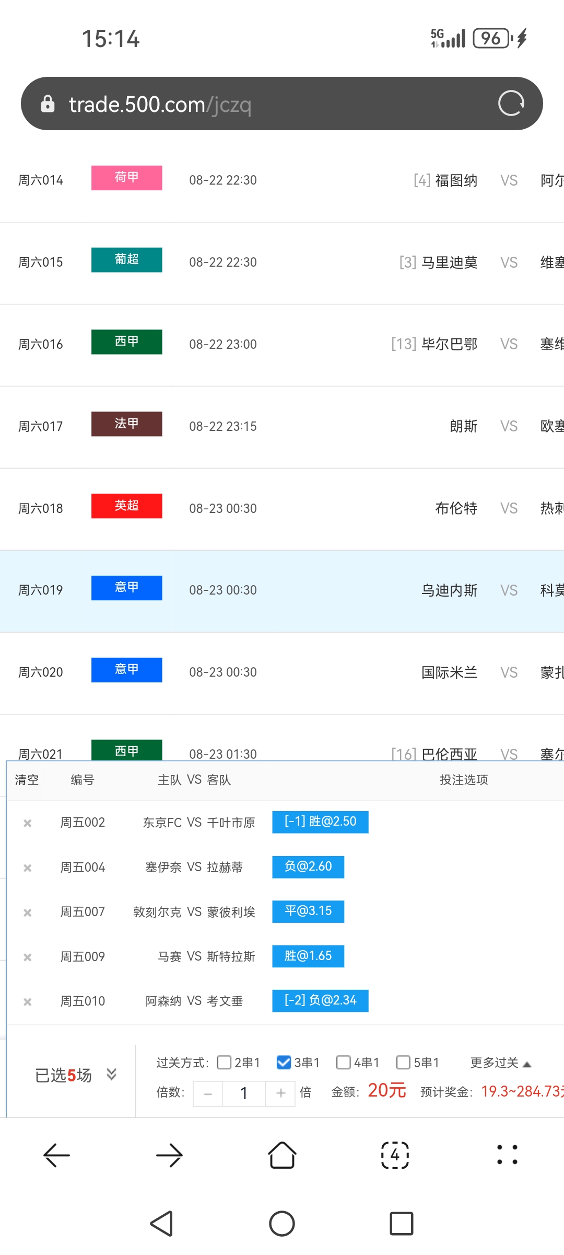The height and width of the screenshot is (1255, 564).
Task: Click 意甲 tag on row 周六019
Action: (x=127, y=588)
